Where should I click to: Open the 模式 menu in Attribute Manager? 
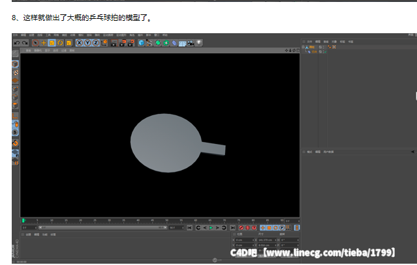tap(309, 152)
